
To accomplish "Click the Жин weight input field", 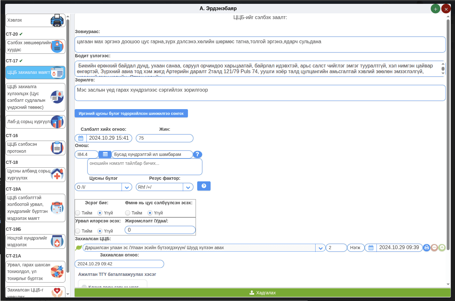I will click(x=164, y=138).
